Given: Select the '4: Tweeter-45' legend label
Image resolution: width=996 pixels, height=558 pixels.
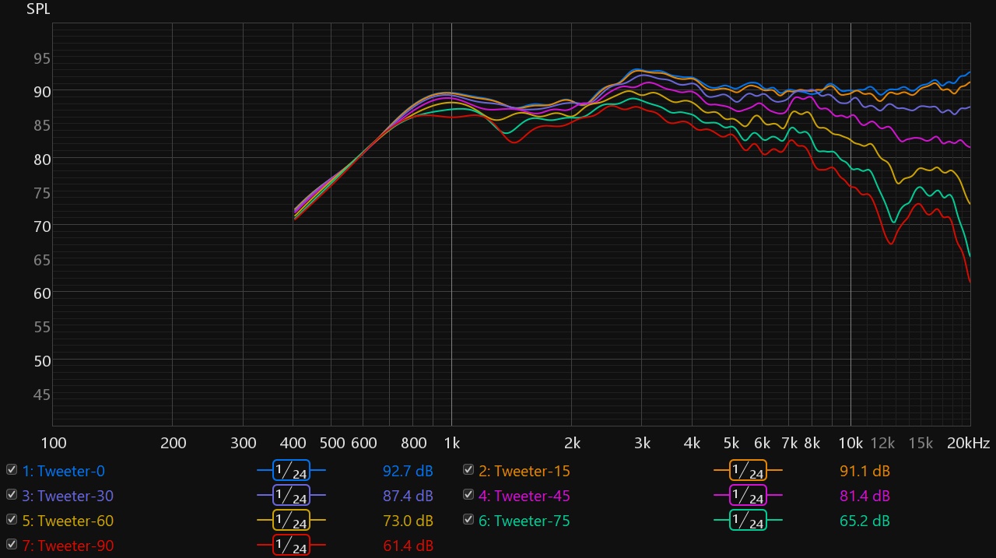Looking at the screenshot, I should 524,496.
